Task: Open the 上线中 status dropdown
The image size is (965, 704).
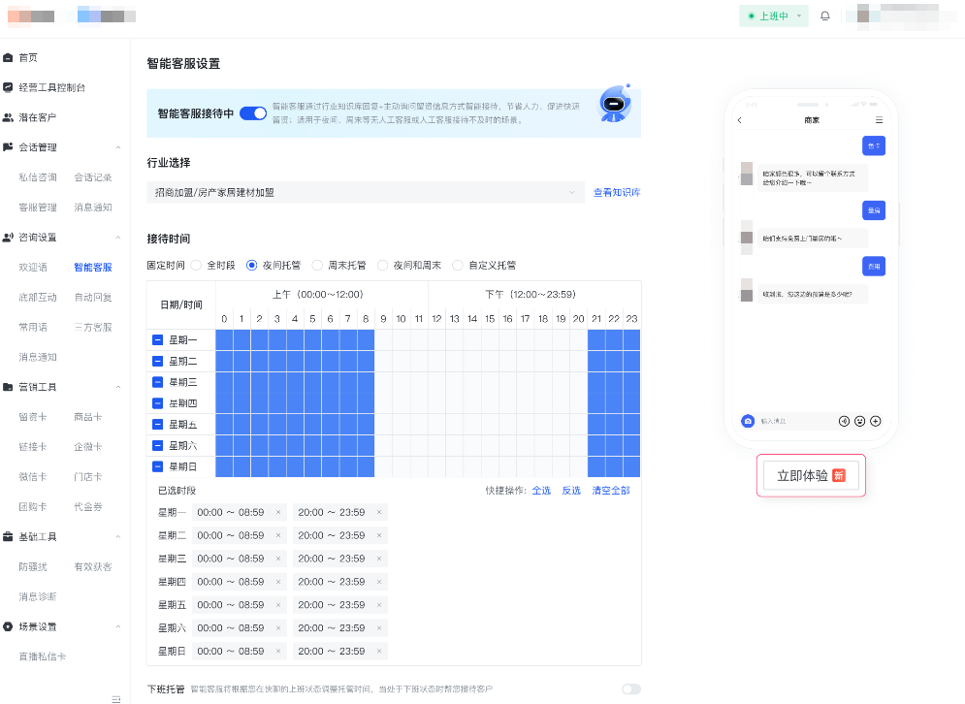Action: pyautogui.click(x=773, y=16)
